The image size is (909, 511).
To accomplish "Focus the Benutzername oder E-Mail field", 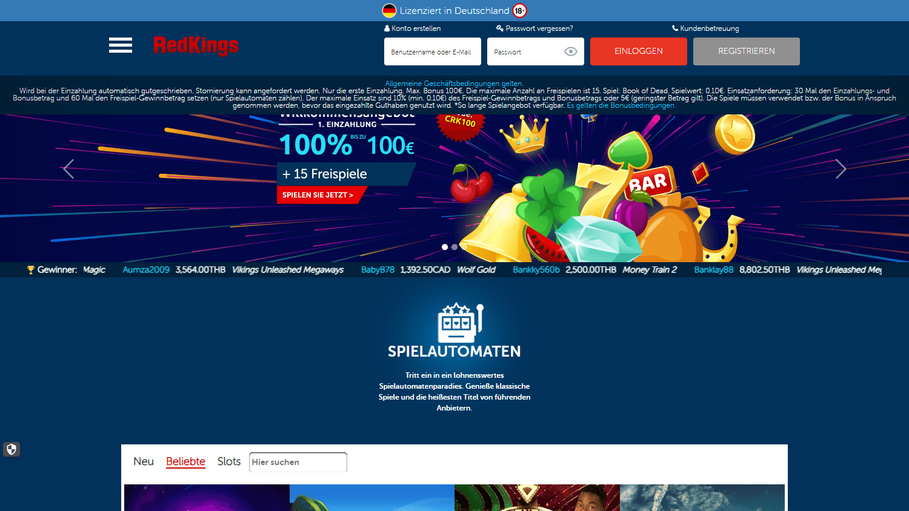I will [433, 51].
